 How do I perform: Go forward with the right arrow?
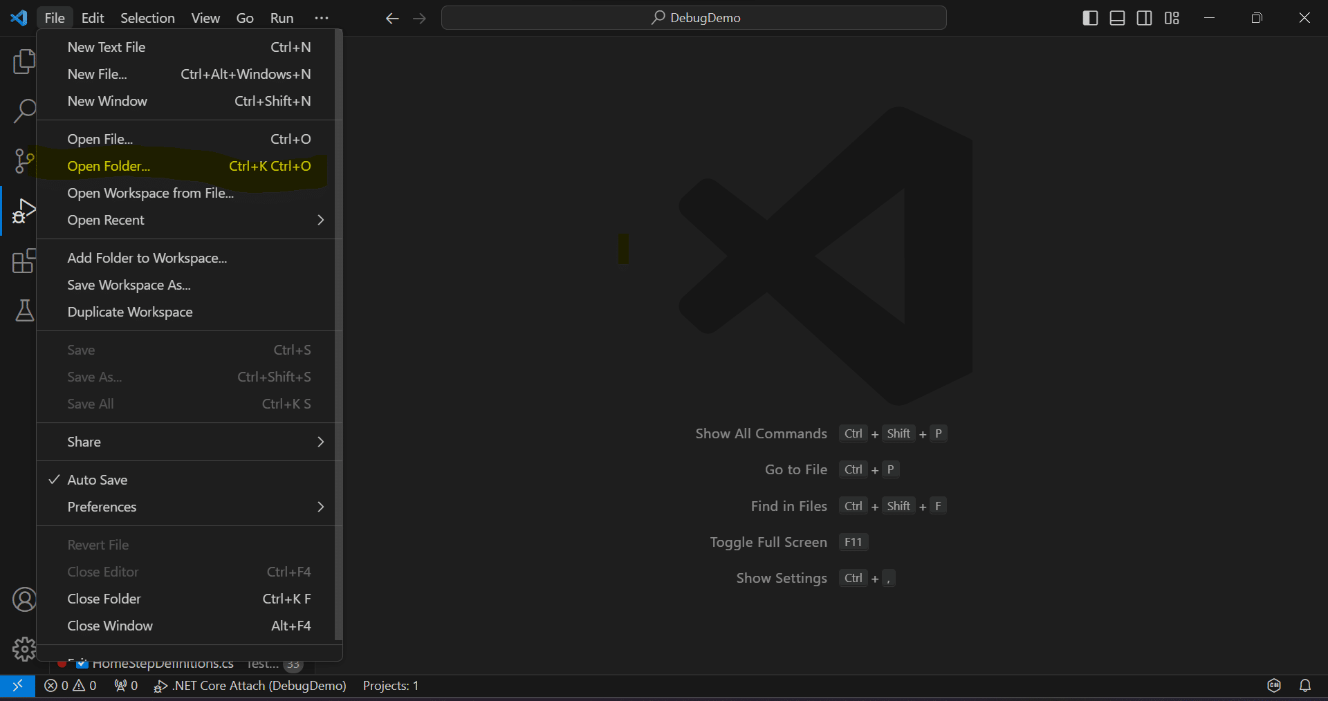[x=419, y=18]
